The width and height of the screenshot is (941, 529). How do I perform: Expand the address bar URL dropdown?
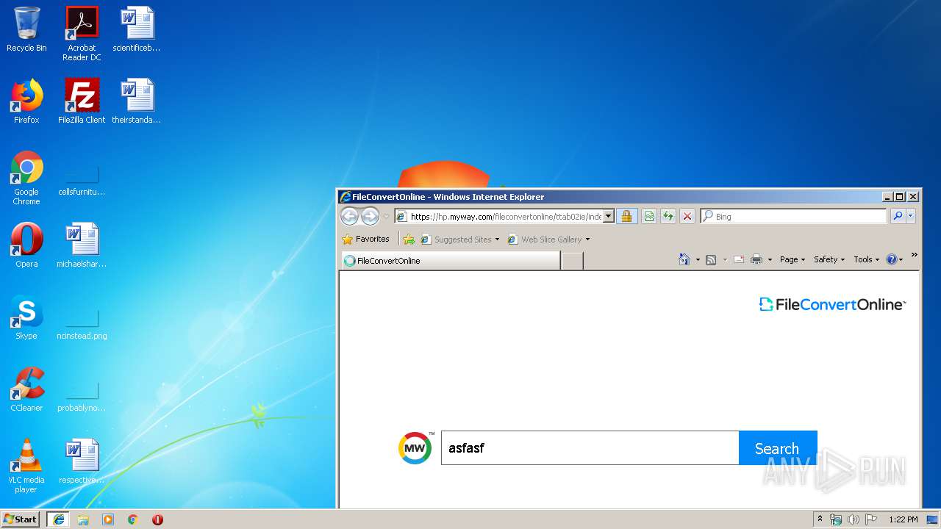click(x=608, y=216)
